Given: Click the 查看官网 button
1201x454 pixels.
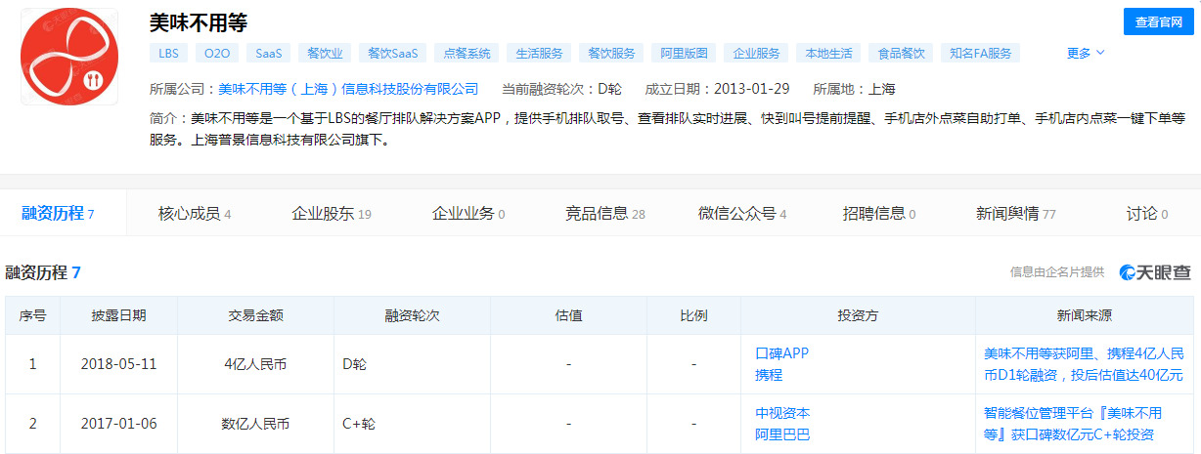Looking at the screenshot, I should click(x=1158, y=21).
